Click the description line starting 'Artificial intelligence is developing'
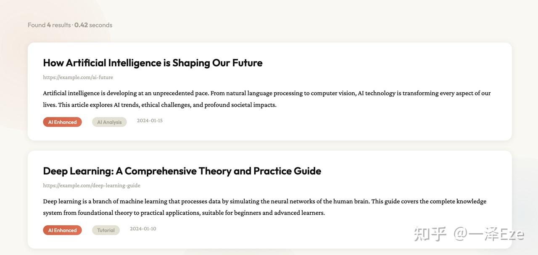The image size is (538, 255). tap(266, 93)
